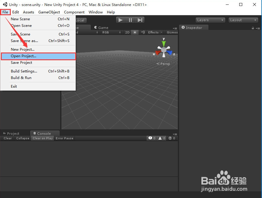This screenshot has height=198, width=262.
Task: Toggle Collapse in Console
Action: click(23, 138)
